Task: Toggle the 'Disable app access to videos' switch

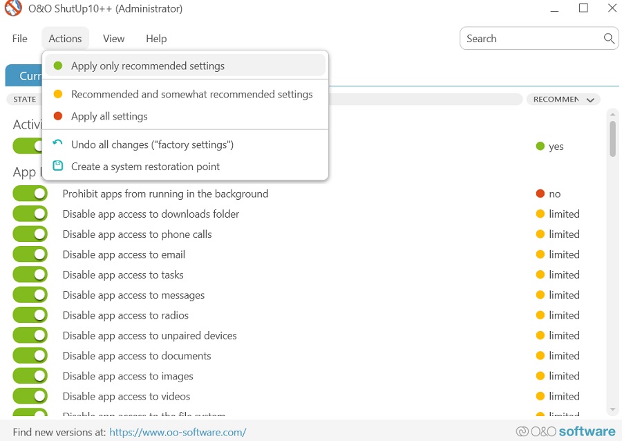Action: click(x=30, y=396)
